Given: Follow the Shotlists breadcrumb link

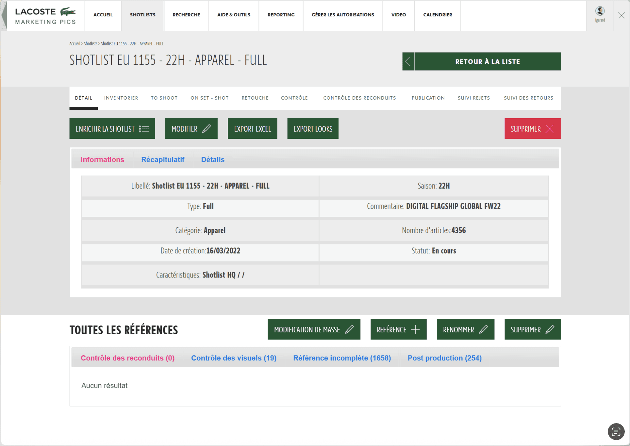Looking at the screenshot, I should pos(91,43).
